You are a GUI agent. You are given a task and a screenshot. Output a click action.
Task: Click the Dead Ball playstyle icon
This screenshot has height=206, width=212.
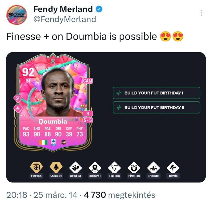(x=76, y=168)
